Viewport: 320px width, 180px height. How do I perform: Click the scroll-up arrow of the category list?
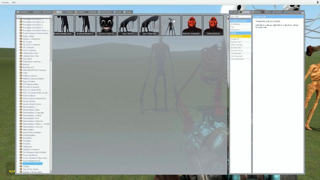51,20
